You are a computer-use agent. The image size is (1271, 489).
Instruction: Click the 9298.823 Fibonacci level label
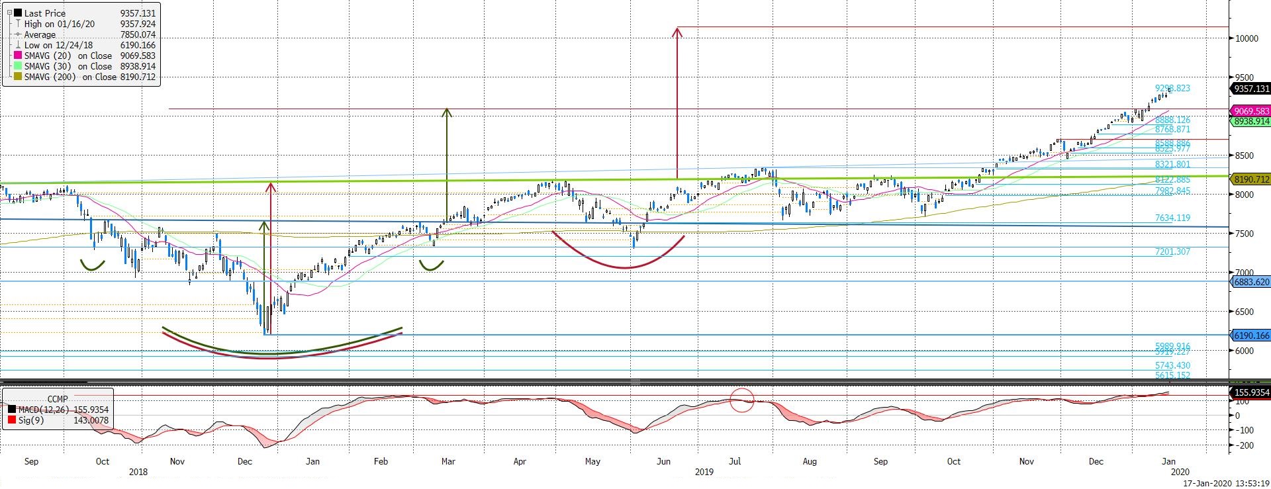click(1172, 88)
